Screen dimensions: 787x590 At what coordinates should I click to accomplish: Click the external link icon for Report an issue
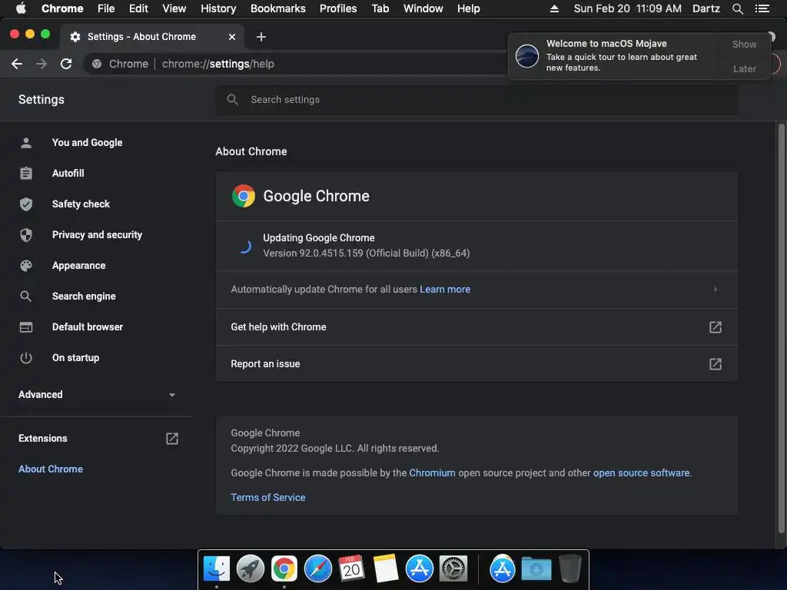(x=716, y=363)
